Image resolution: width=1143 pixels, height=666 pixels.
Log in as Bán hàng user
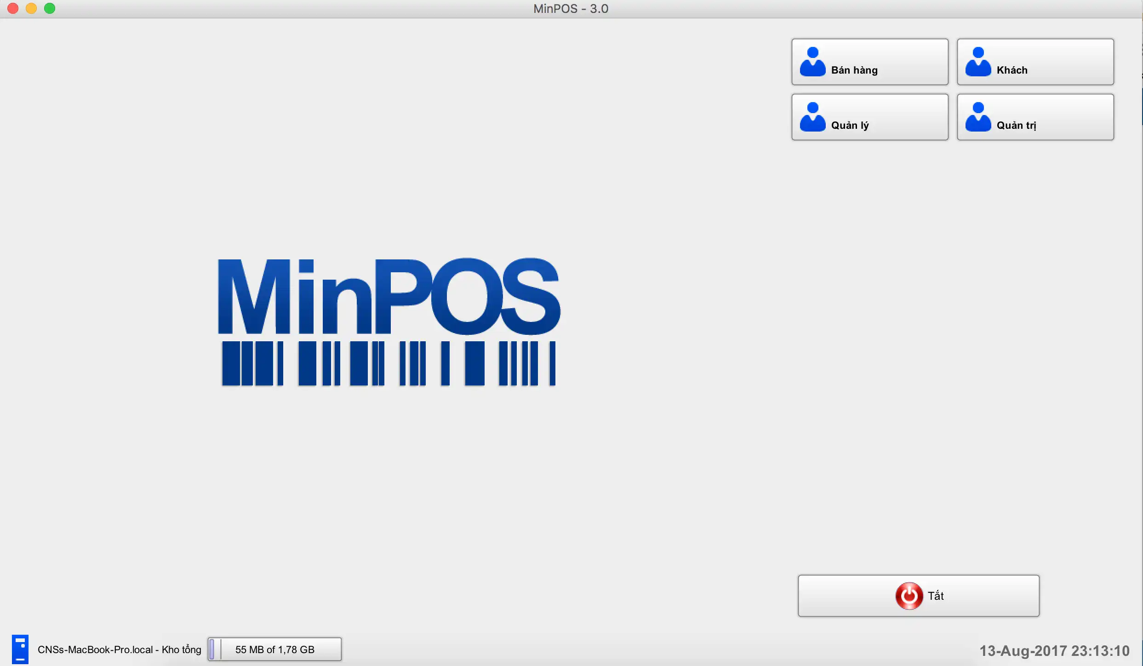(869, 62)
